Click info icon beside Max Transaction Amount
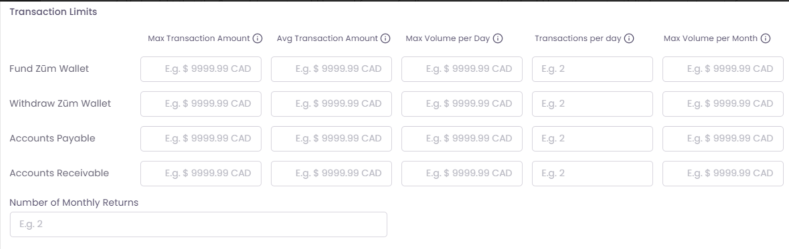The width and height of the screenshot is (789, 249). (257, 38)
